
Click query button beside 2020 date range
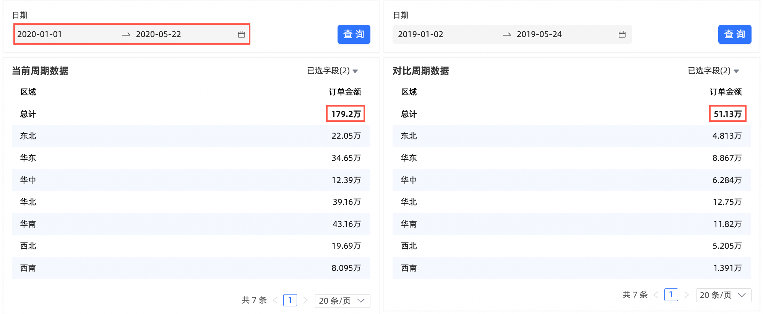pyautogui.click(x=354, y=34)
